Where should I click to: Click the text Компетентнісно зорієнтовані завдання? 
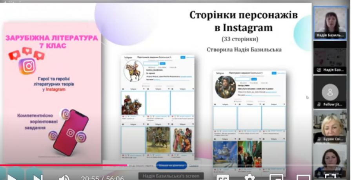point(37,122)
